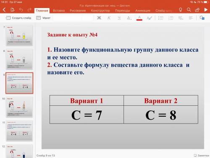Open the indent options icon
The image size is (210, 158).
point(181,18)
